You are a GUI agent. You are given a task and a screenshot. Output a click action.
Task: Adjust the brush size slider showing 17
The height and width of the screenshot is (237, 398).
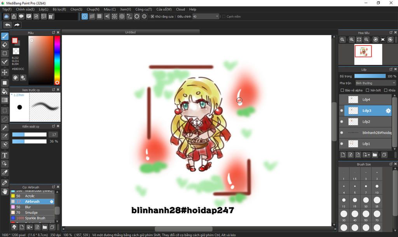point(30,134)
